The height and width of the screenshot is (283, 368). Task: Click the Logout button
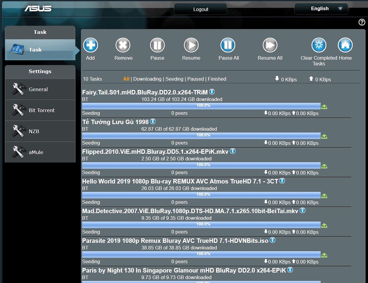point(201,9)
